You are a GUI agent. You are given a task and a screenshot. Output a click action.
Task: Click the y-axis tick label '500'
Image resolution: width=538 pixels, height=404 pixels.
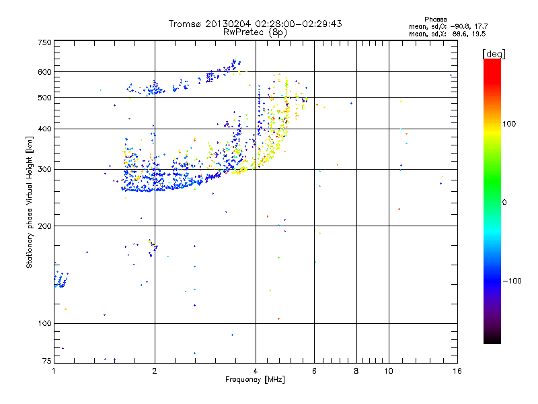pos(44,98)
